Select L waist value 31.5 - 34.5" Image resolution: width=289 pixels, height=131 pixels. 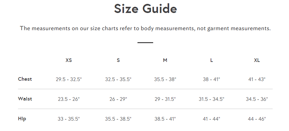click(x=211, y=99)
